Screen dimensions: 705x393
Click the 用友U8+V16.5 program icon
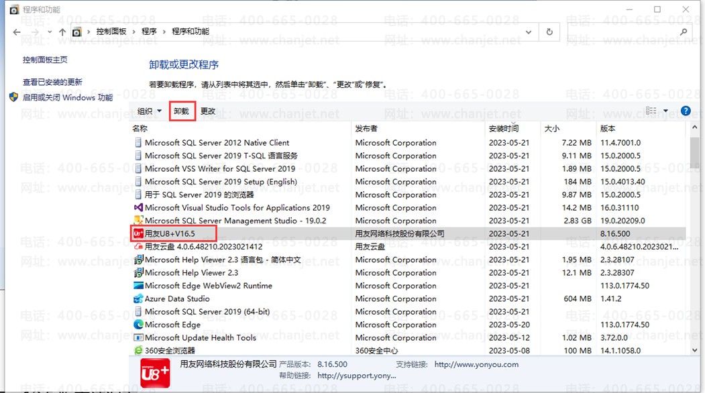138,233
